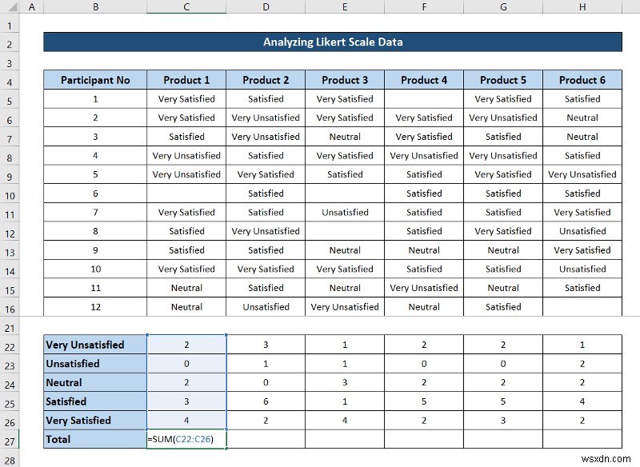Click the Very Satisfied cell for Participant 1

click(186, 98)
